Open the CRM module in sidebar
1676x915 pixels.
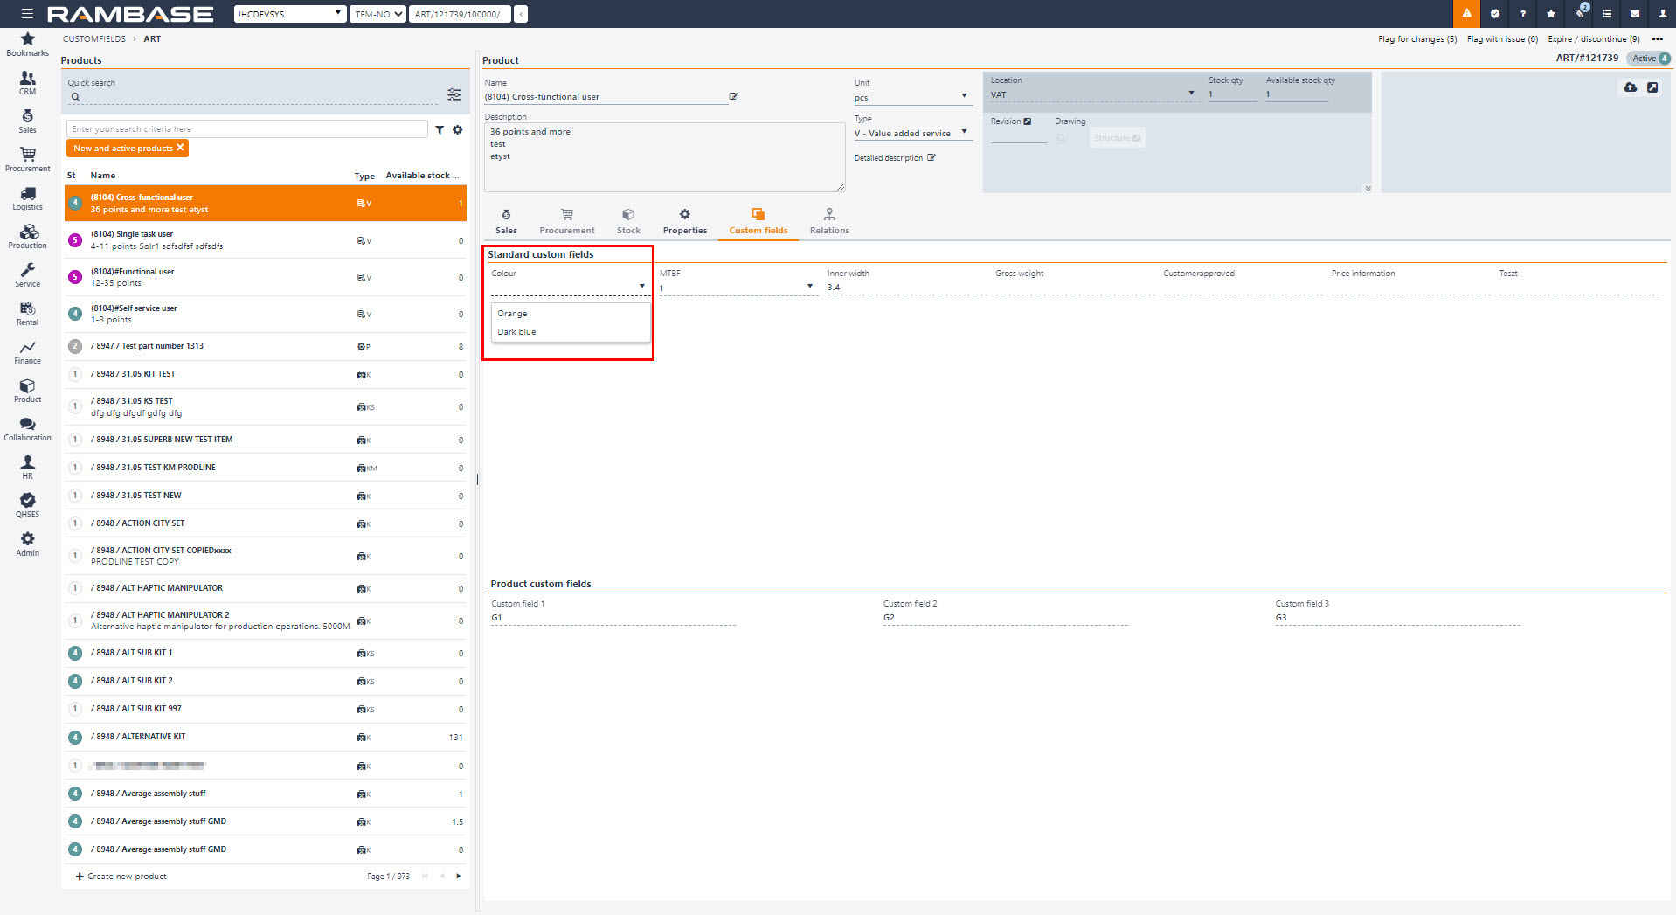pyautogui.click(x=27, y=82)
